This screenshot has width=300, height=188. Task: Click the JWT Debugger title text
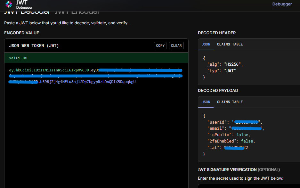(24, 4)
